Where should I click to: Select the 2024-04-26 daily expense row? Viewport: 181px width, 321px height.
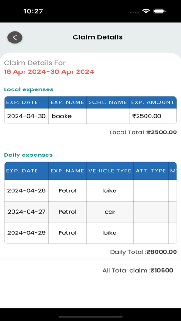90,190
